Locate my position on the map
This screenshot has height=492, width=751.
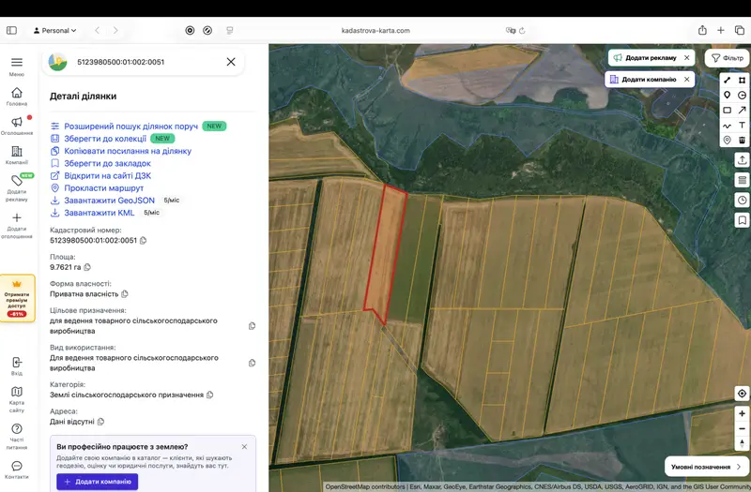click(742, 394)
